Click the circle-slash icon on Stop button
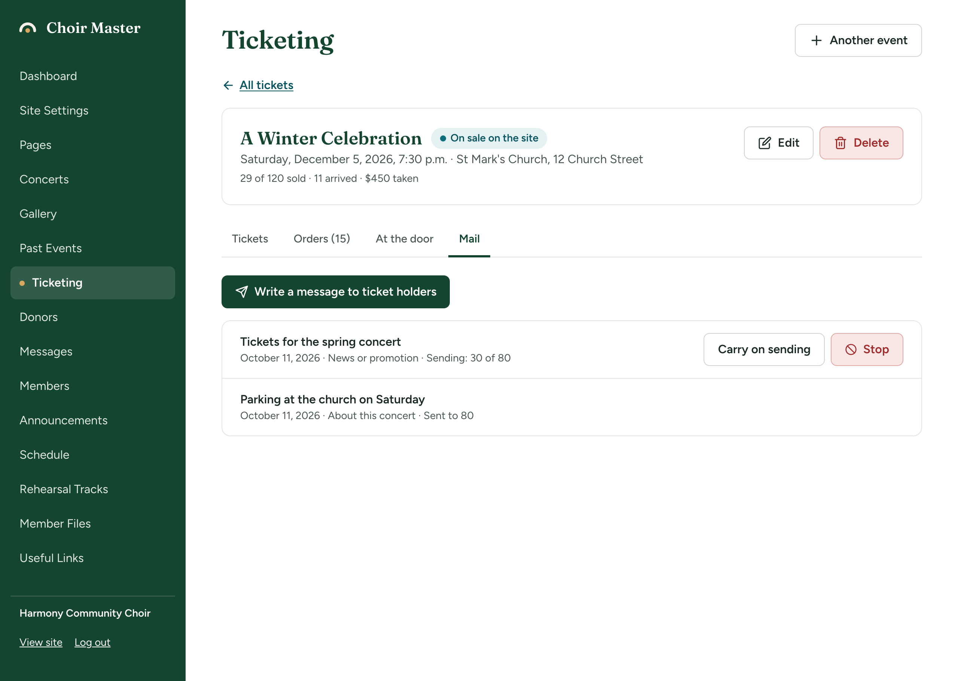 (851, 350)
